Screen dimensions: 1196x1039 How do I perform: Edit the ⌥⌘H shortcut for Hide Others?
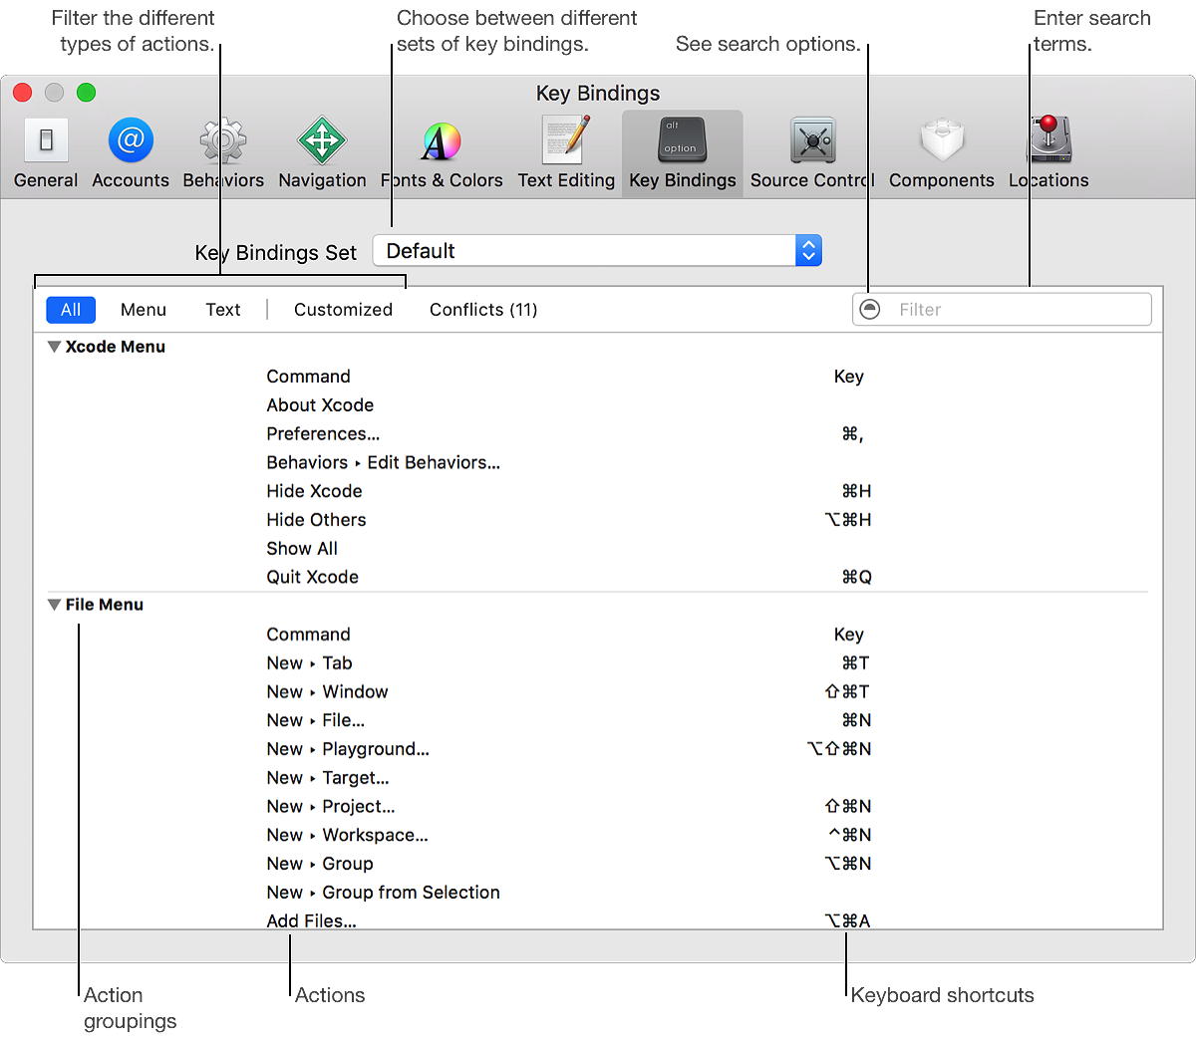pyautogui.click(x=848, y=520)
